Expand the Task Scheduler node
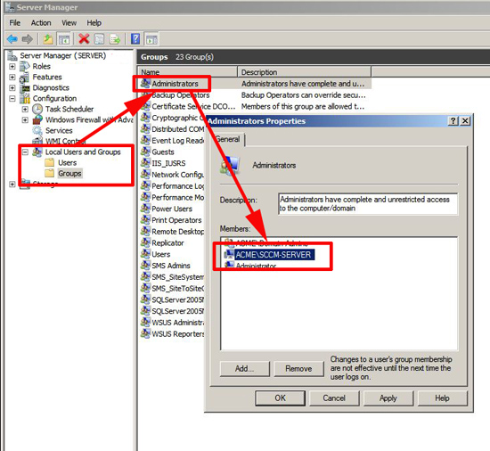Image resolution: width=490 pixels, height=451 pixels. (25, 109)
